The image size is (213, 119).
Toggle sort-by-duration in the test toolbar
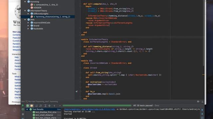pyautogui.click(x=41, y=106)
